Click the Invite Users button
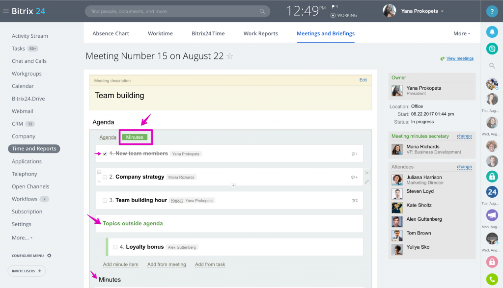Viewport: 503px width, 288px height. 27,271
